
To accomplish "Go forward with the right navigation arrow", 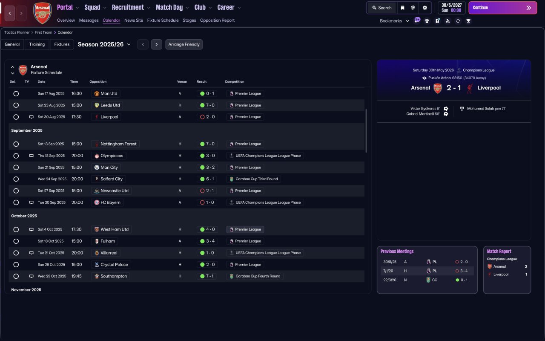I will [x=21, y=13].
